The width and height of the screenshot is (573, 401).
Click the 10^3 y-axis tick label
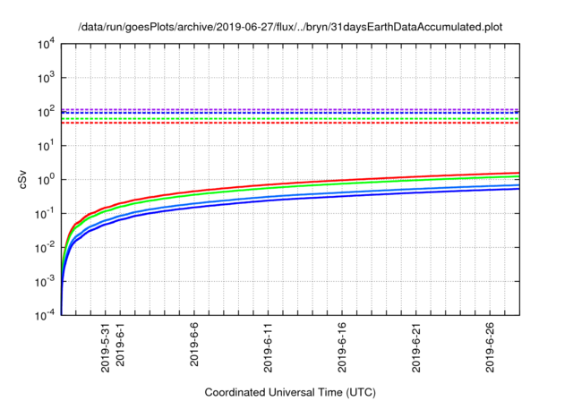click(x=45, y=78)
